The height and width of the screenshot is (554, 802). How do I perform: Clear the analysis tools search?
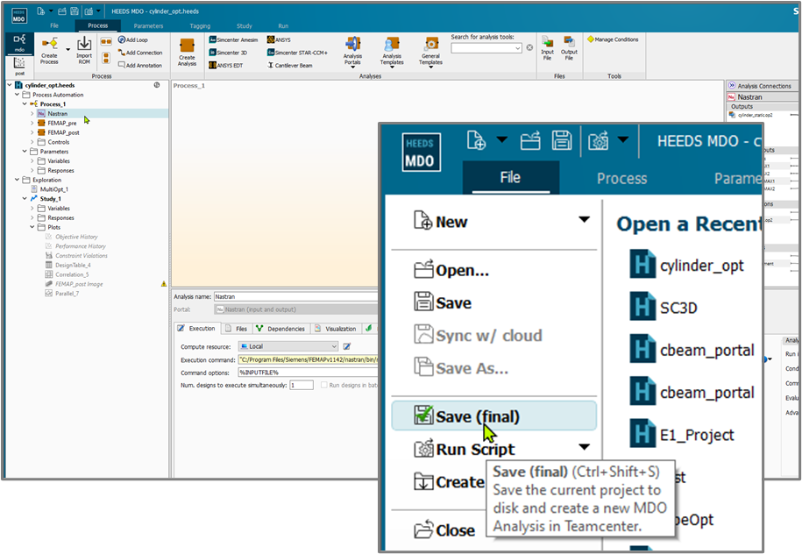pyautogui.click(x=529, y=47)
